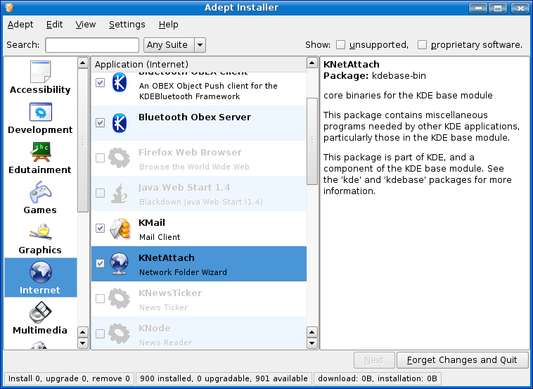Viewport: 533px width, 389px height.
Task: Toggle the proprietary software checkbox
Action: point(422,45)
